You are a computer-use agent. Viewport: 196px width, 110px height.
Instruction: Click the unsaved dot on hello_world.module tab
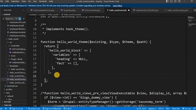(x=129, y=10)
